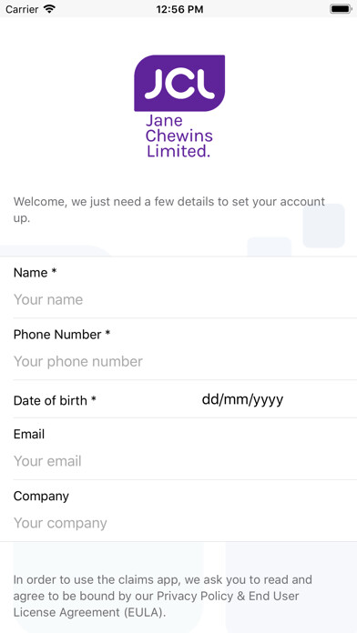
Task: Tap the Phone Number * label
Action: tap(62, 335)
